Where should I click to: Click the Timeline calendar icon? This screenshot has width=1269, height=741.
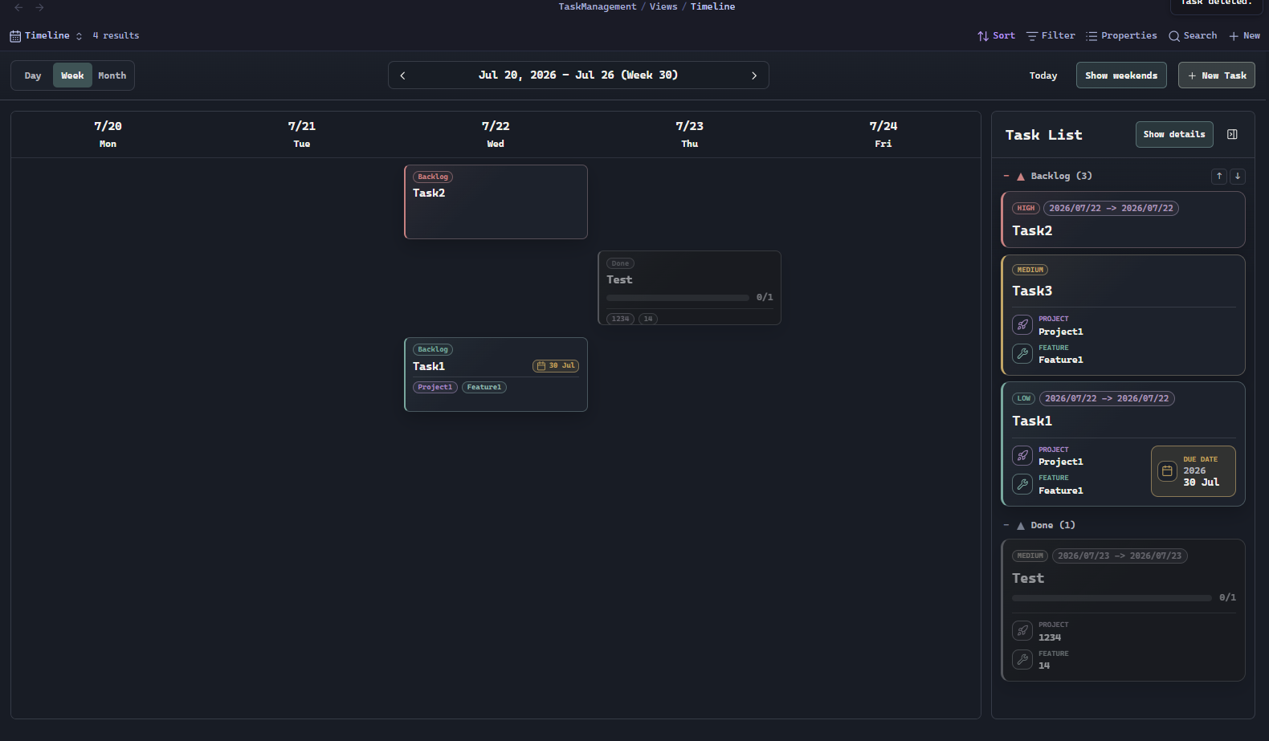[x=15, y=36]
